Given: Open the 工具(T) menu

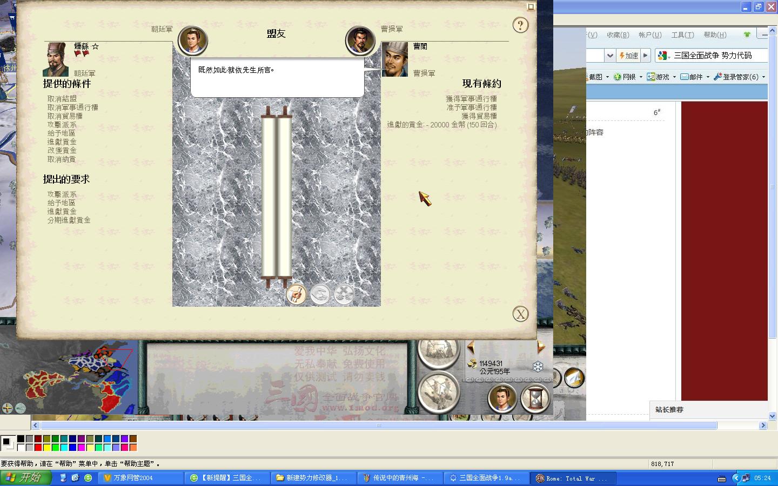Looking at the screenshot, I should (x=682, y=35).
